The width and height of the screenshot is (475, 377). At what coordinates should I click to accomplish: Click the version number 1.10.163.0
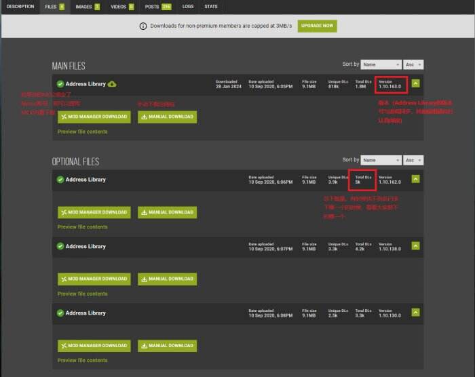coord(390,87)
